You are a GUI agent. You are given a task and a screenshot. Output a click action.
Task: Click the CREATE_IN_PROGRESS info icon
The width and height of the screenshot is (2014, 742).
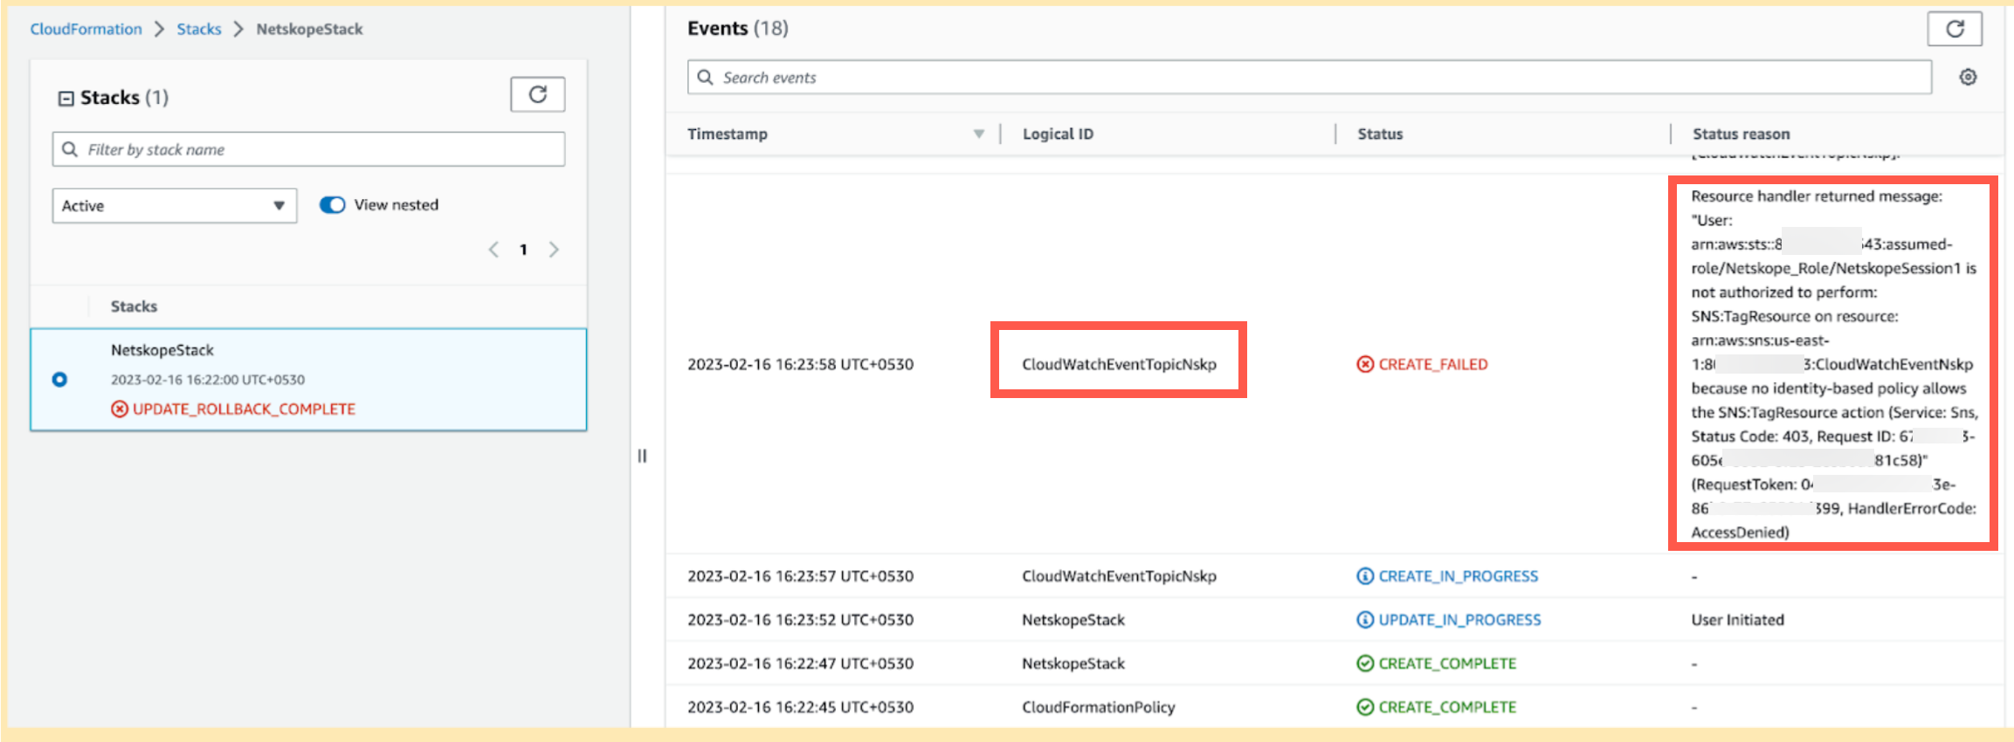(1364, 576)
